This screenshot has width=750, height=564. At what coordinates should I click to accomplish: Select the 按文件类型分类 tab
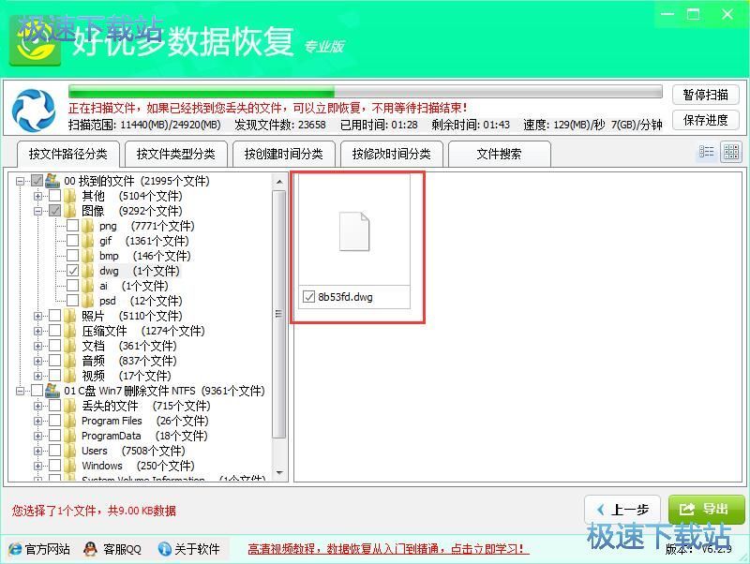tap(176, 154)
